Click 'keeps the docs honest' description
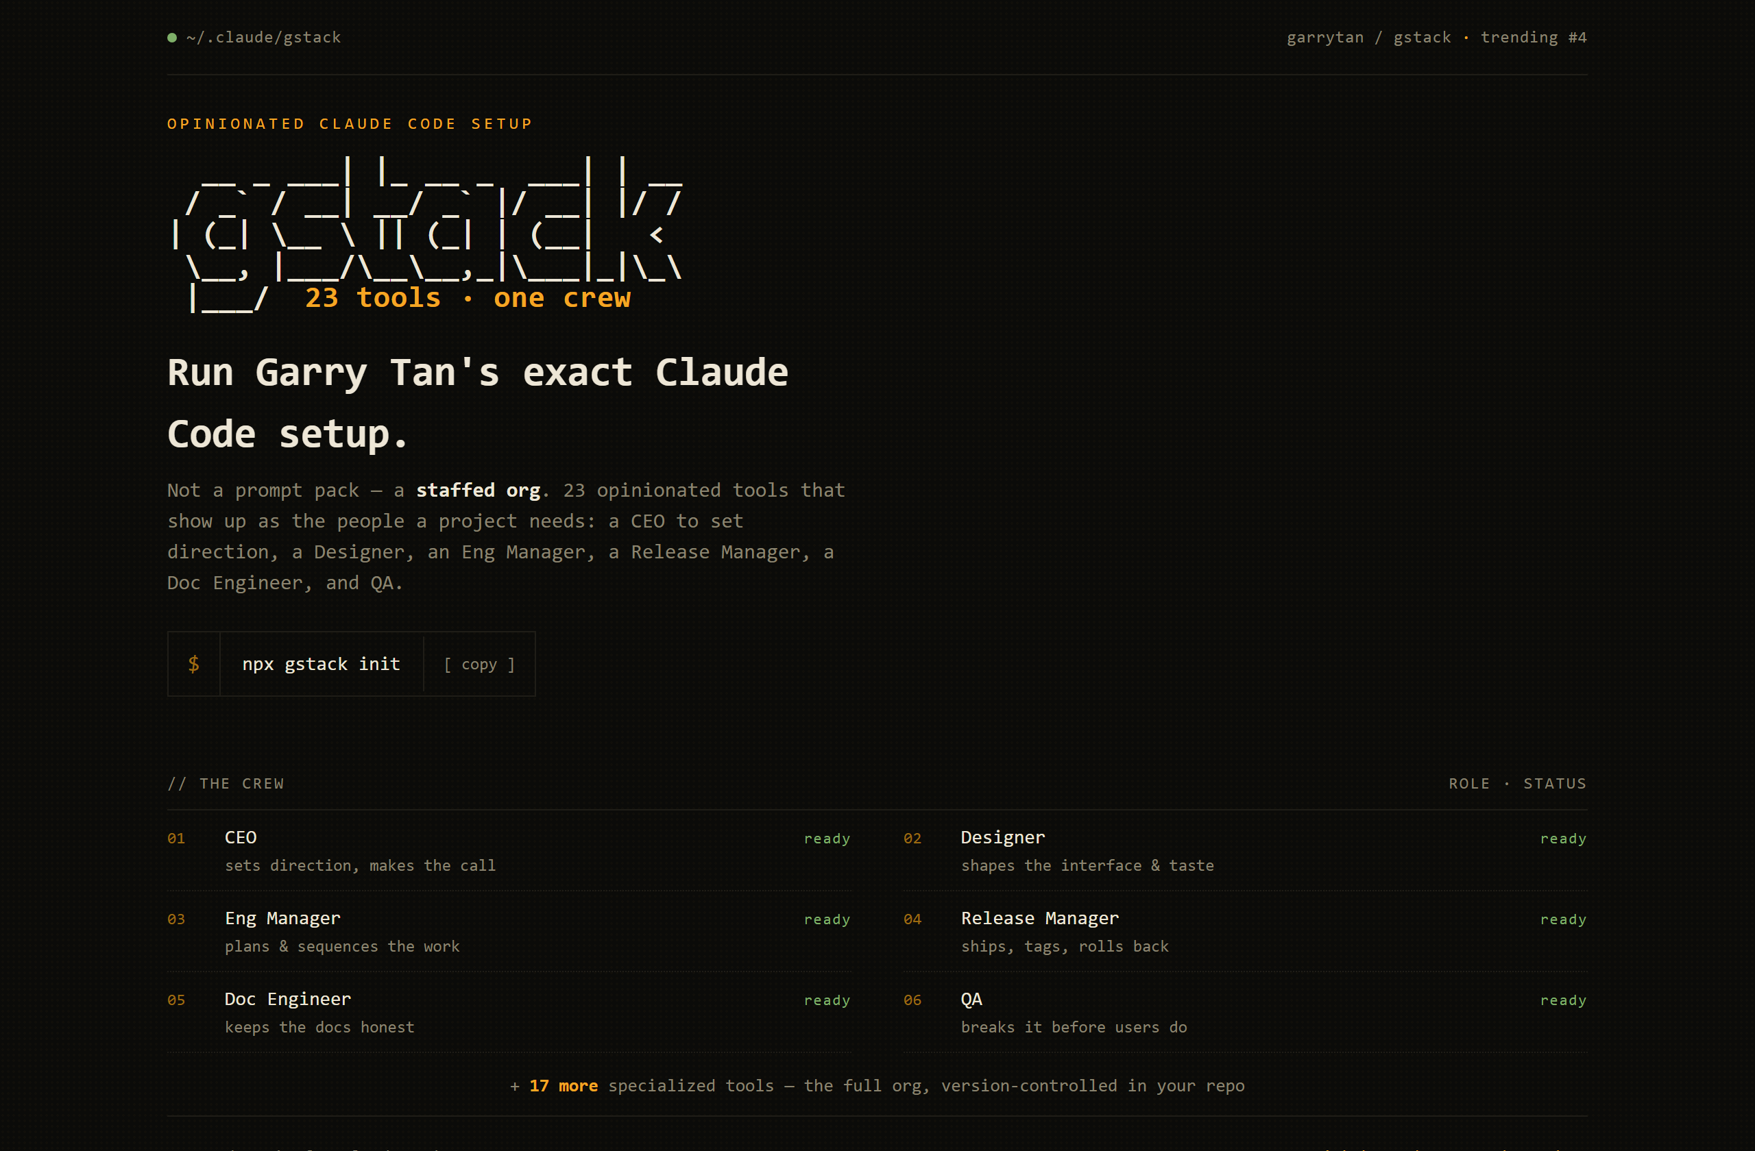1755x1151 pixels. coord(320,1028)
